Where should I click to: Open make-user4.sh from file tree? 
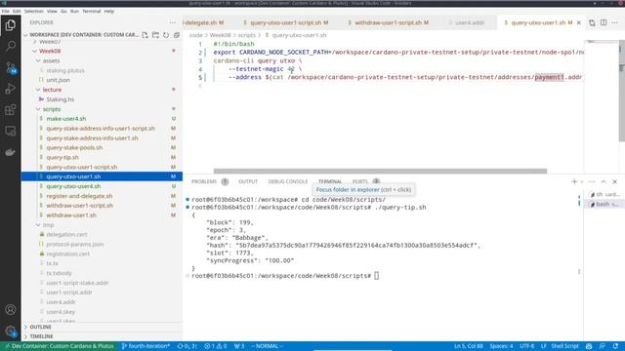tap(102, 119)
